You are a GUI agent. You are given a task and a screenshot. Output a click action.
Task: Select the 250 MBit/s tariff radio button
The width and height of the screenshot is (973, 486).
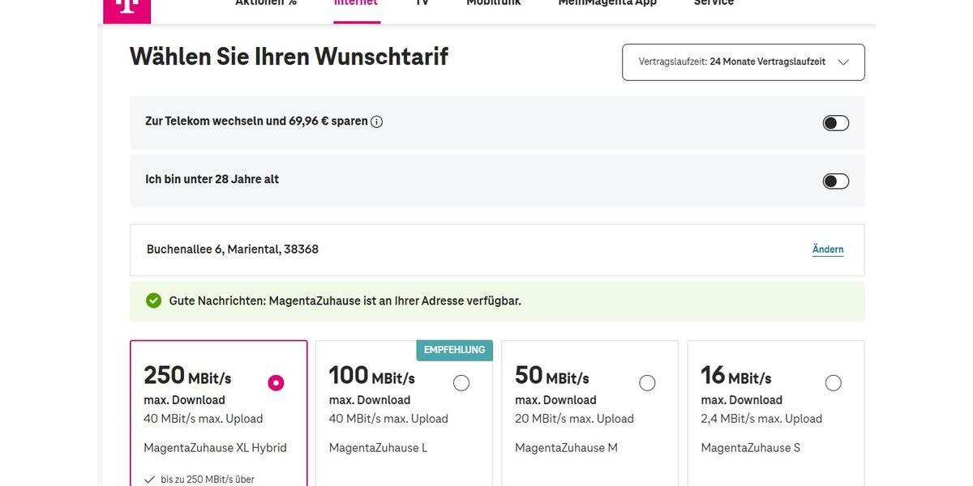click(x=276, y=383)
